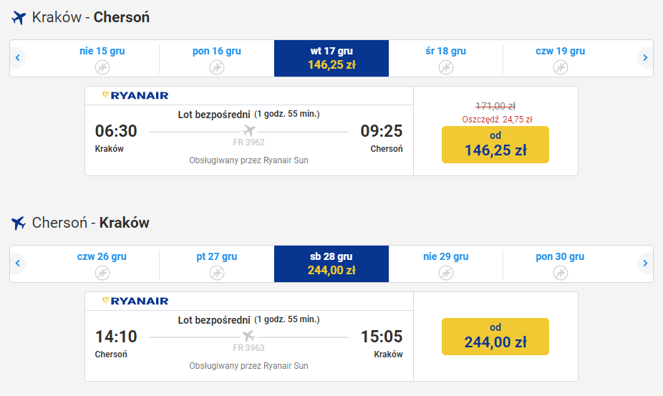Choose the sb 28 gru 244,00 zł tab
663x396 pixels.
[x=331, y=264]
